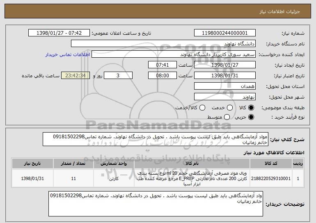The image size is (316, 223).
Task: Click the need date cell 1398/01/31 in table
Action: 32,178
